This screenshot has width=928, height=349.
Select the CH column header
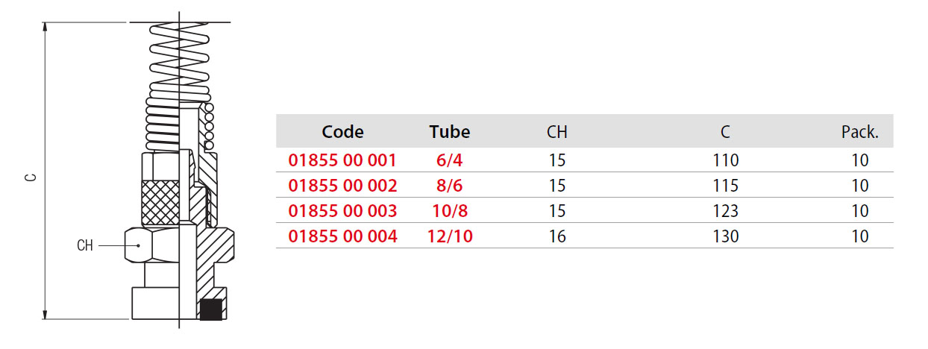[557, 133]
